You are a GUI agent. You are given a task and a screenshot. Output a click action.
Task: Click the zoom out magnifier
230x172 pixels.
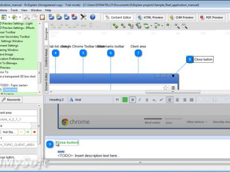point(185,26)
